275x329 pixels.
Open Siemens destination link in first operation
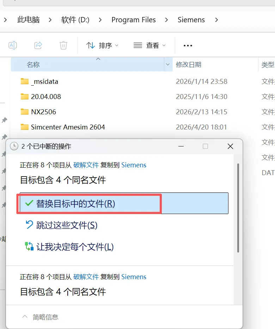click(134, 165)
